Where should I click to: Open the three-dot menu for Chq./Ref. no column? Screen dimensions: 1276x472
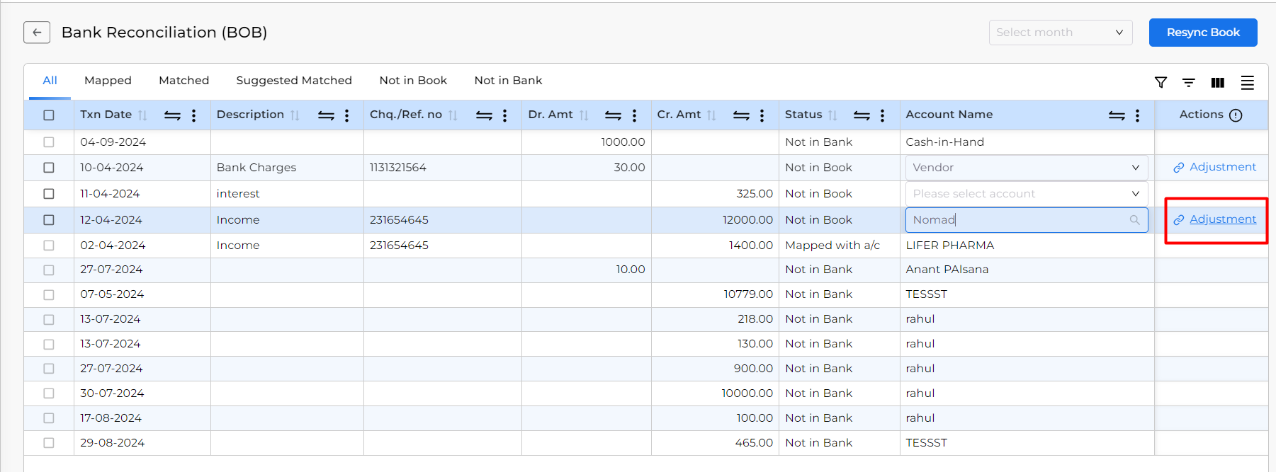click(x=504, y=115)
